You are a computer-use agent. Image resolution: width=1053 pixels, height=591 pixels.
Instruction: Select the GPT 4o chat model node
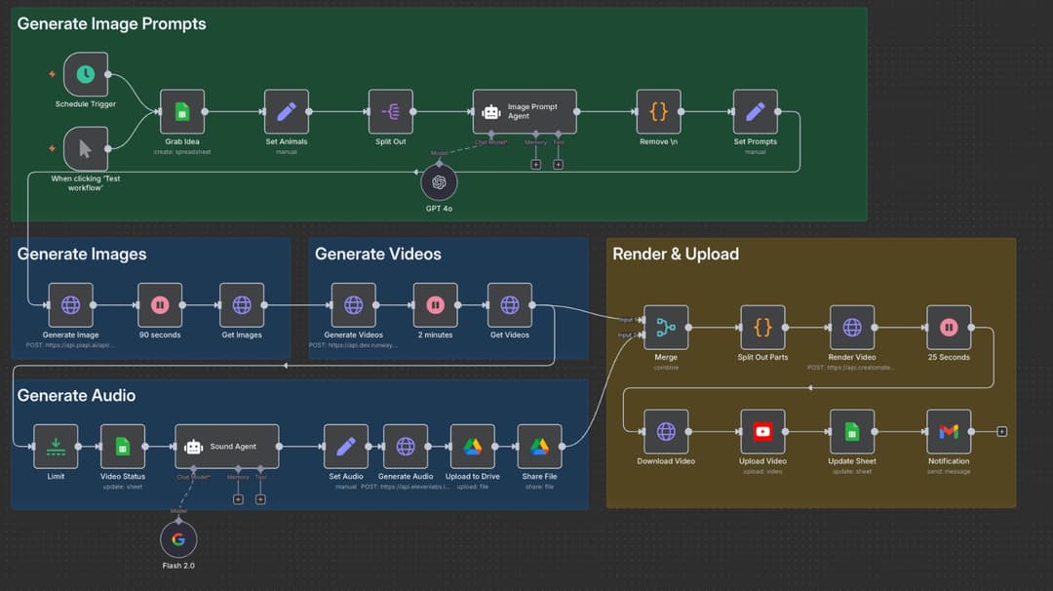click(x=438, y=183)
